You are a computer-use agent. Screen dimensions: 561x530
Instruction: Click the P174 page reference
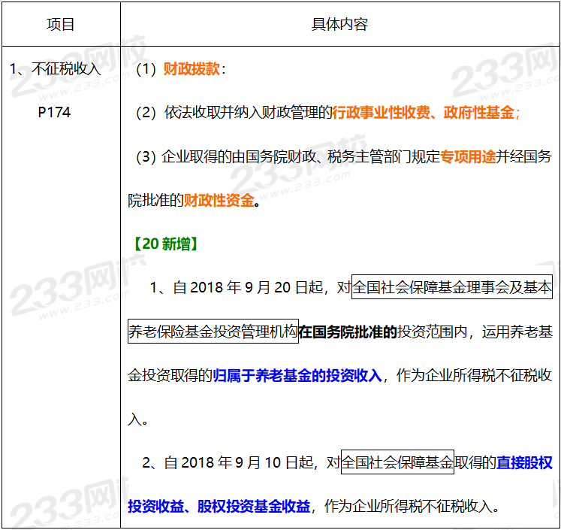[x=54, y=113]
